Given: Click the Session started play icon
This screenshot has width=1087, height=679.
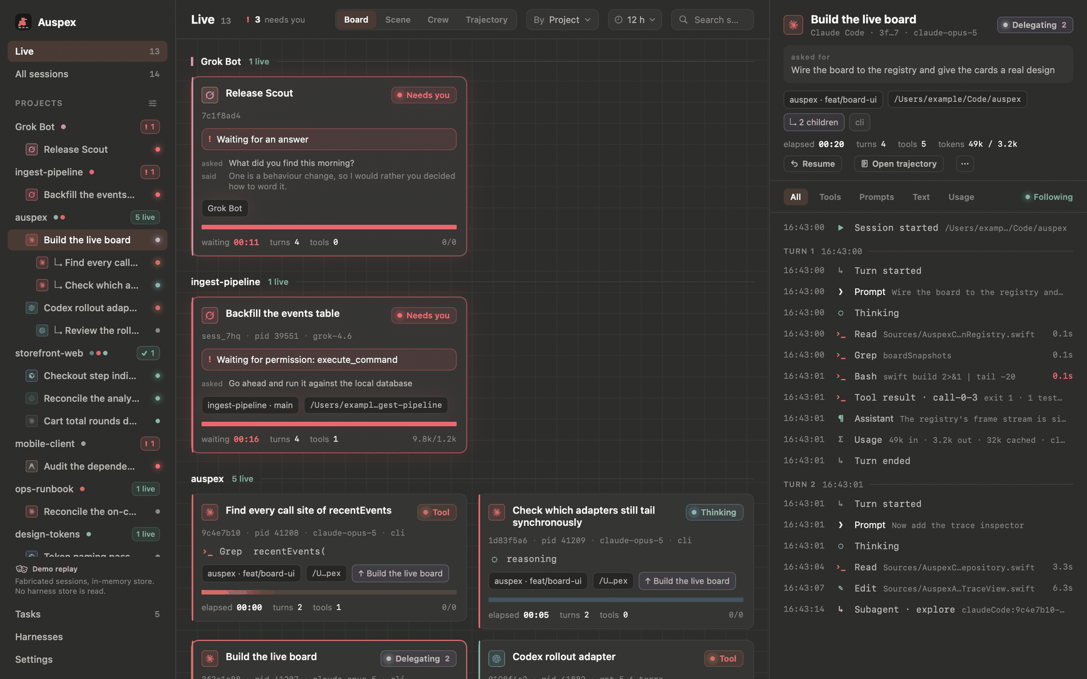Looking at the screenshot, I should (840, 228).
